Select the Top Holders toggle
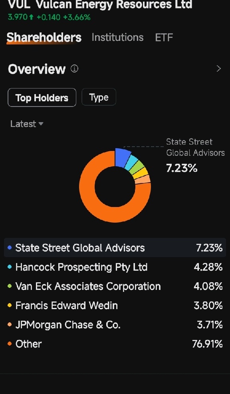 click(42, 97)
